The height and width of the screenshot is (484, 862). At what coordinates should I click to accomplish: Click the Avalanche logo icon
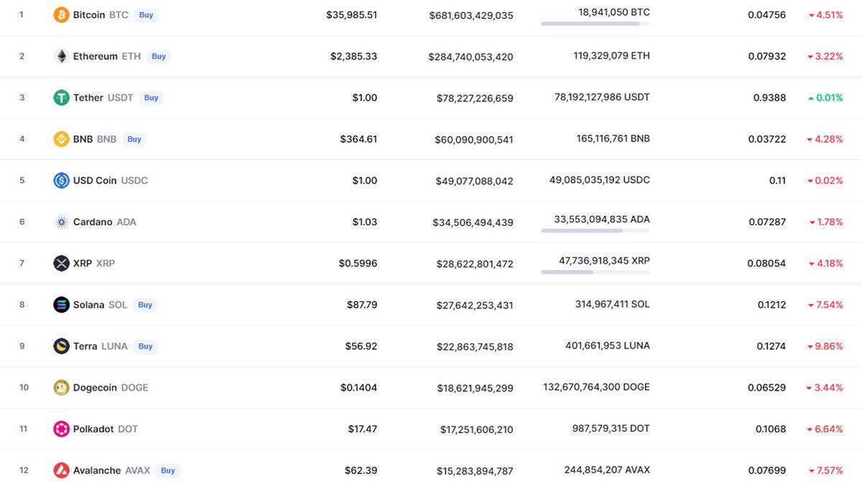[61, 470]
